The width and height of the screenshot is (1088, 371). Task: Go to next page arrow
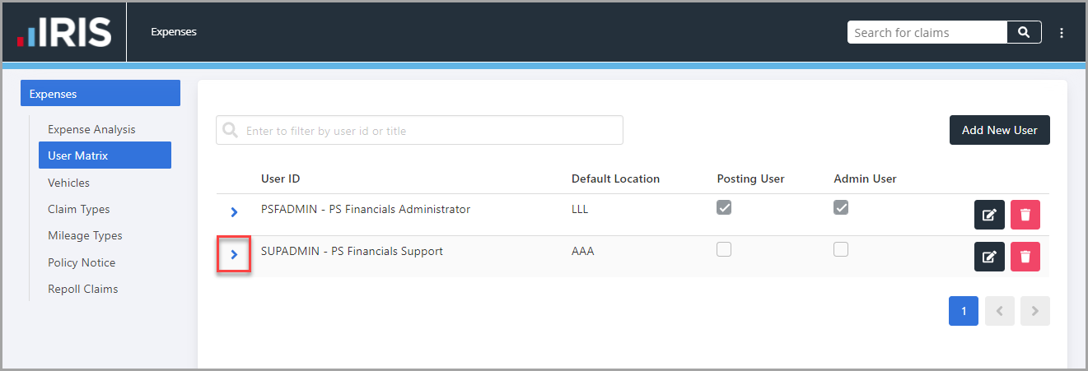tap(1035, 311)
